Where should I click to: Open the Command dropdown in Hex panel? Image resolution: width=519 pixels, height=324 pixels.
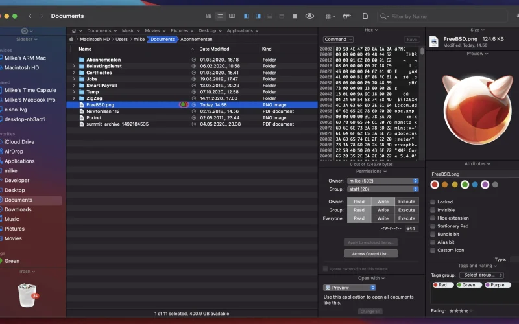point(338,40)
